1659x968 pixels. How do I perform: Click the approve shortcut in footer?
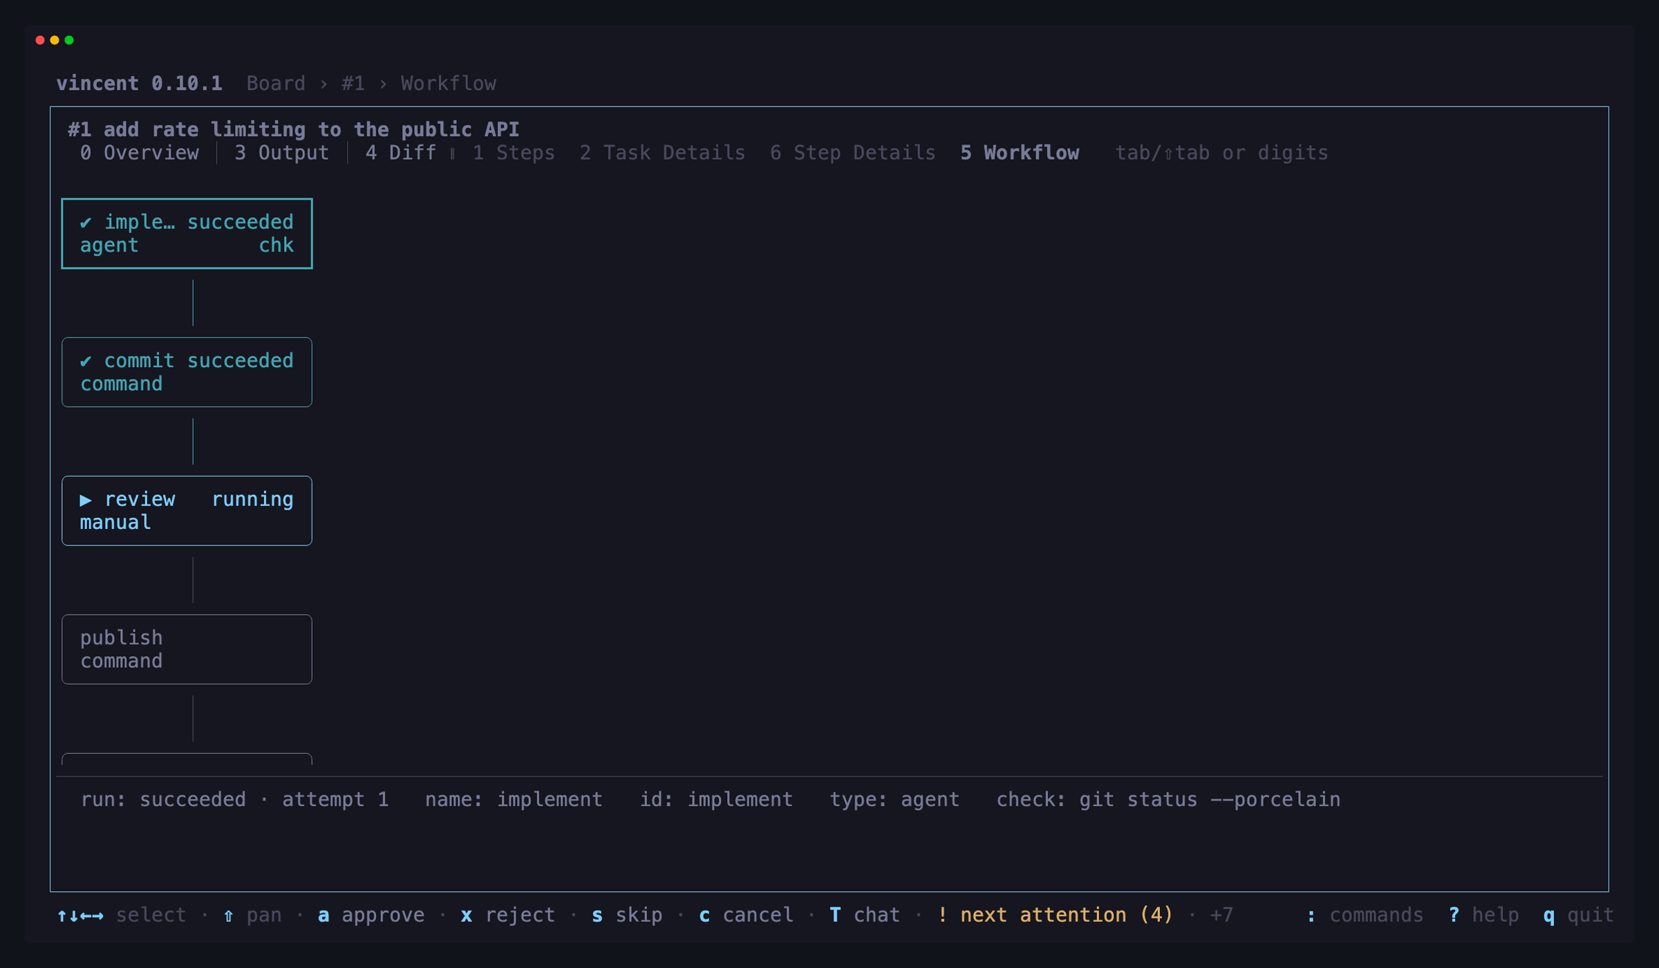point(371,915)
